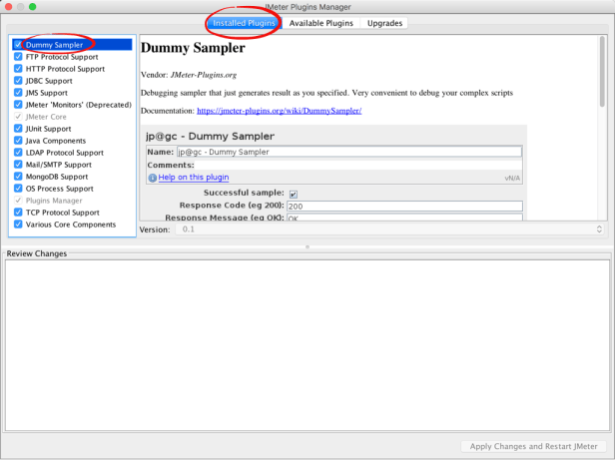The image size is (615, 460).
Task: Toggle OS Process Support checkbox
Action: tap(18, 189)
